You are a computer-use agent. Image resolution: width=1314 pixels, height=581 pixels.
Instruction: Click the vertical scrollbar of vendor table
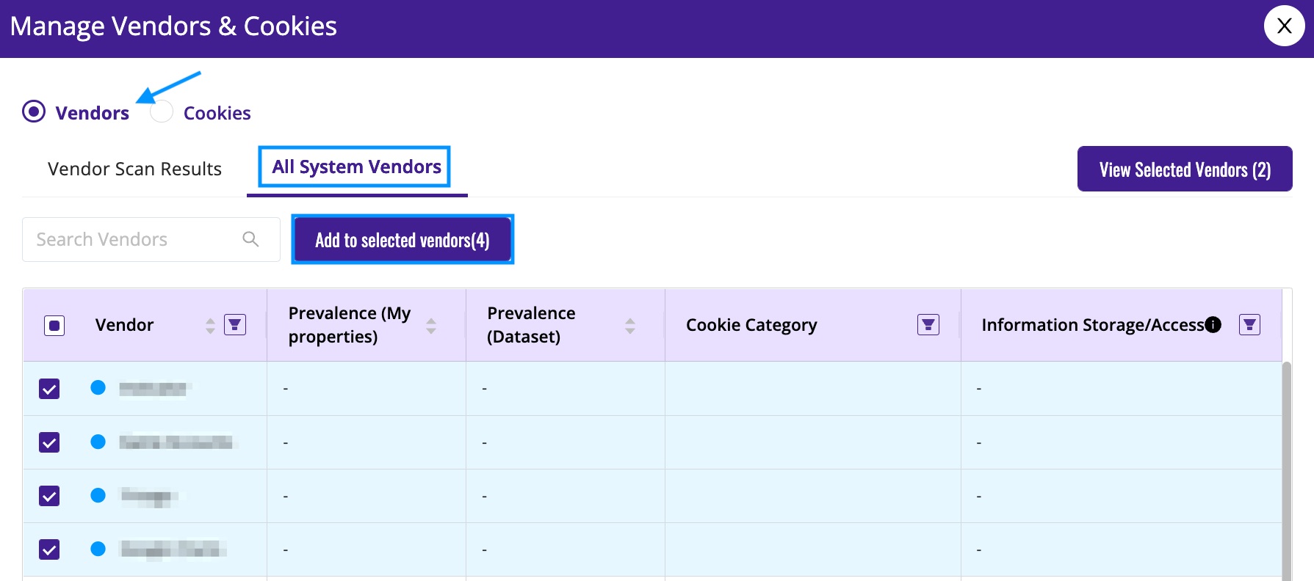tap(1286, 471)
